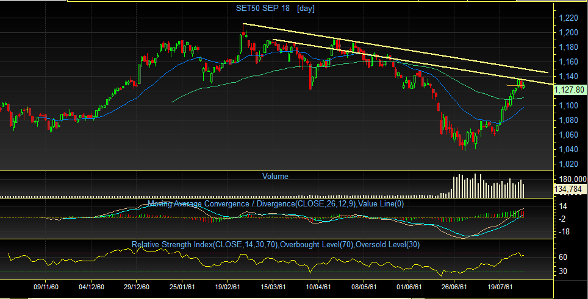
Task: Click the MACD axis value -2
Action: pyautogui.click(x=562, y=219)
